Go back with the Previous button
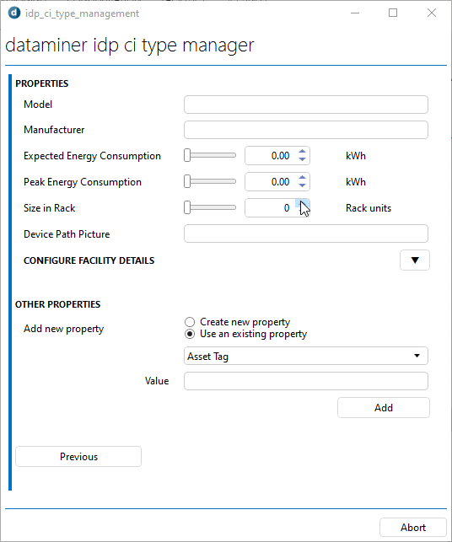 (x=78, y=457)
